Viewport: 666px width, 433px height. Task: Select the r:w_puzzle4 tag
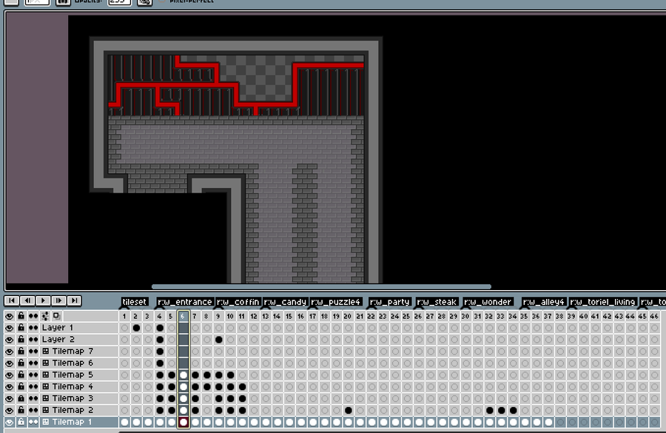tap(336, 302)
